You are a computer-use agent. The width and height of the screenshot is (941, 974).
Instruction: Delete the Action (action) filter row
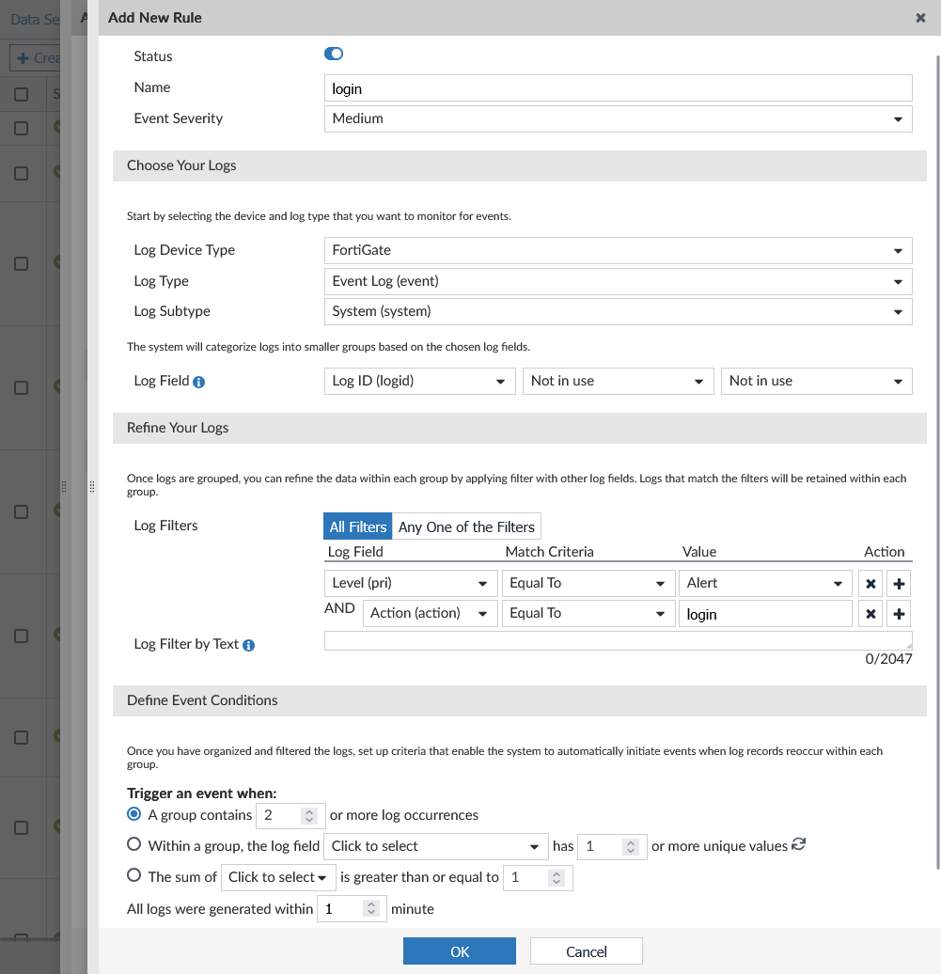click(870, 614)
